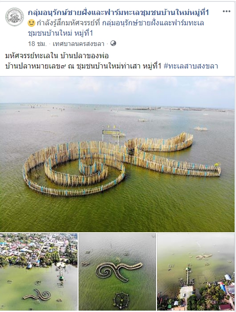Open bottom-left aerial village photo thumbnail
The image size is (236, 312).
pyautogui.click(x=39, y=272)
